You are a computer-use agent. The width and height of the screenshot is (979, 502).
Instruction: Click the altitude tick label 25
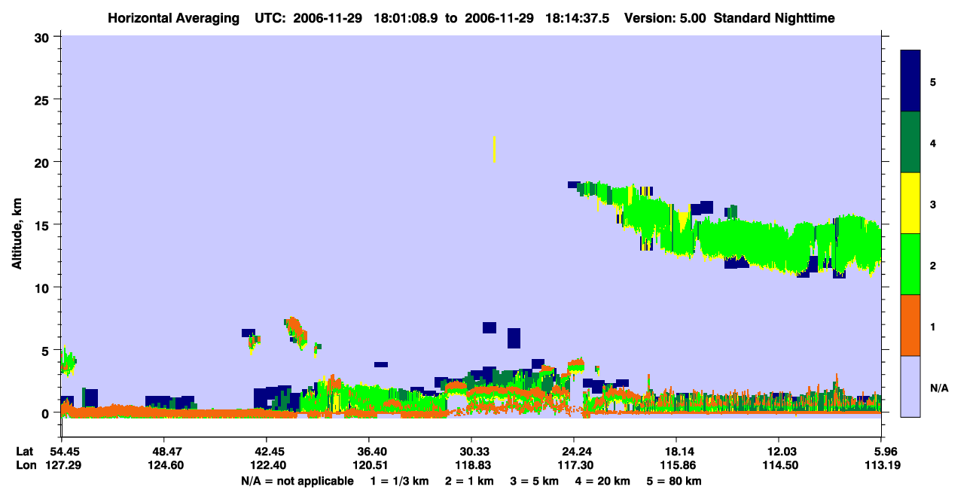coord(44,99)
